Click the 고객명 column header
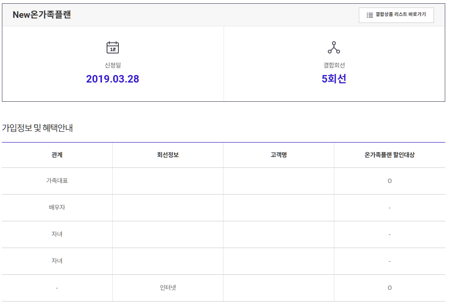Image resolution: width=449 pixels, height=302 pixels. point(279,155)
